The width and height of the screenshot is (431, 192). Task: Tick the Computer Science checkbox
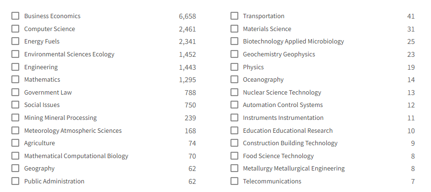coord(15,29)
